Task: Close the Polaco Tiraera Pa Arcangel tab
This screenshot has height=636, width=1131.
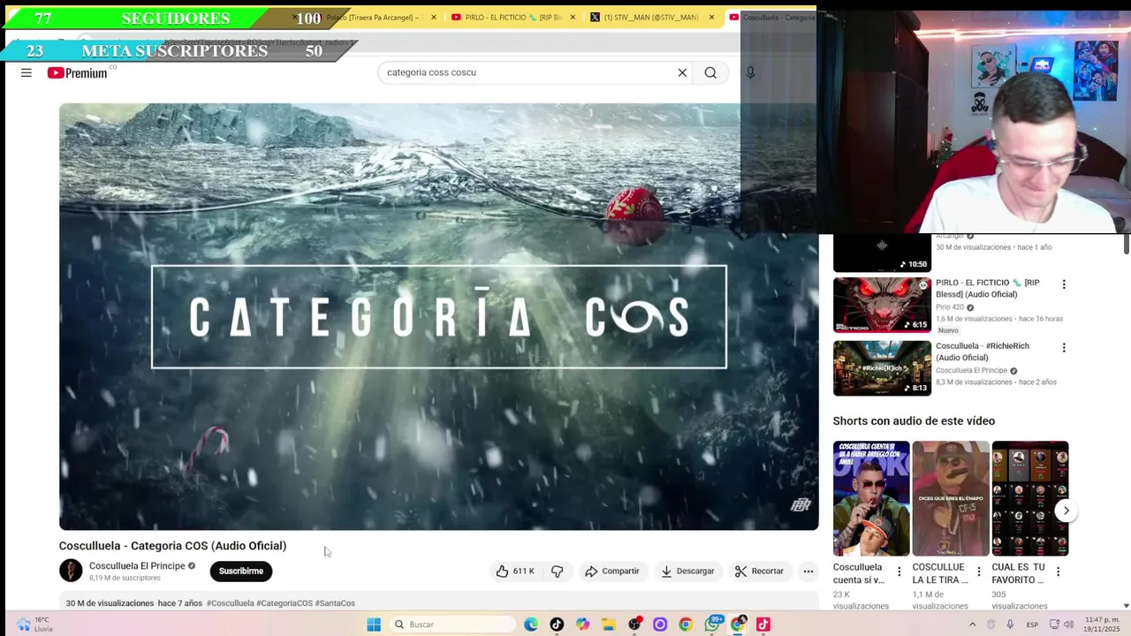Action: coord(433,17)
